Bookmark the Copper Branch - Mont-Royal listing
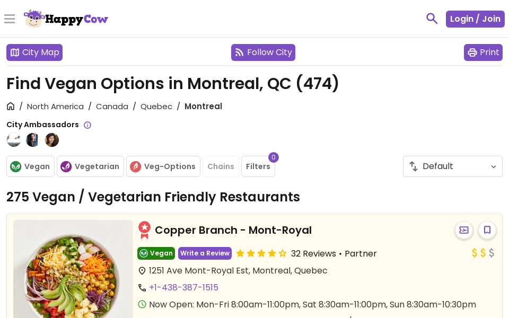This screenshot has width=509, height=318. tap(487, 230)
